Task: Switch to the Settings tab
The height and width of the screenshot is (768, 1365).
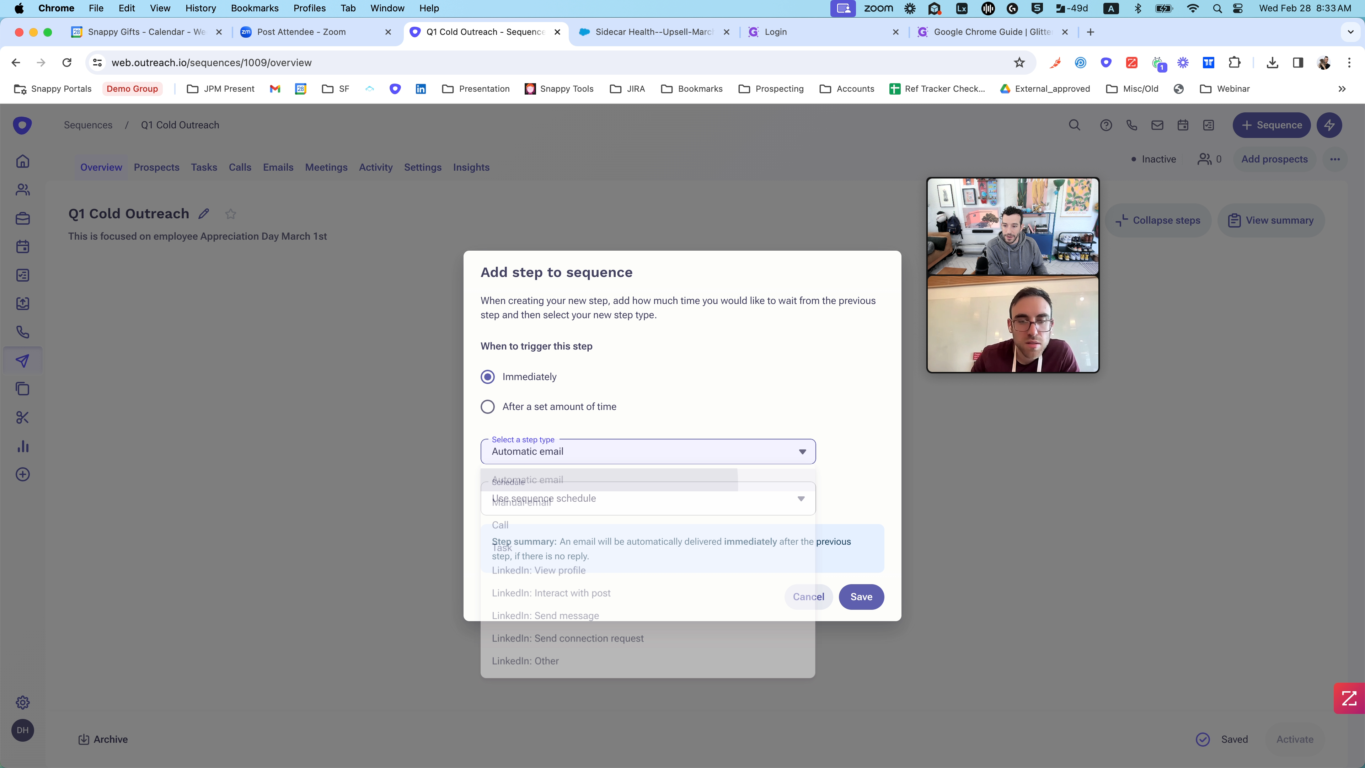Action: tap(422, 167)
